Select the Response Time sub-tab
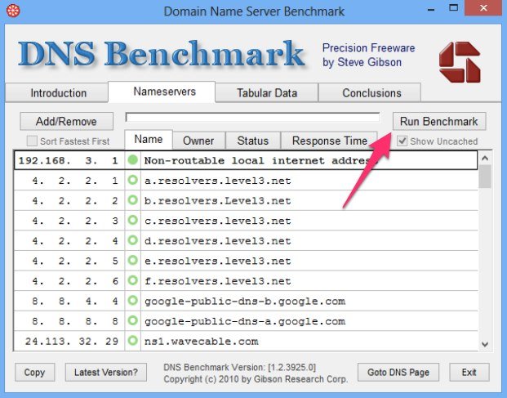The image size is (507, 398). point(329,141)
